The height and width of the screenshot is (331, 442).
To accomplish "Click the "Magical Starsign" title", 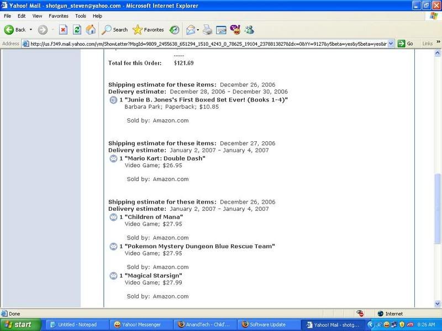I will [x=154, y=275].
